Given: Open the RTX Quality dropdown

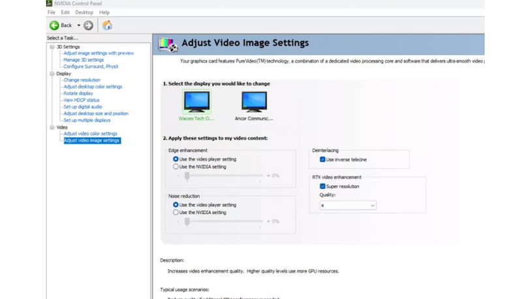Looking at the screenshot, I should (348, 206).
